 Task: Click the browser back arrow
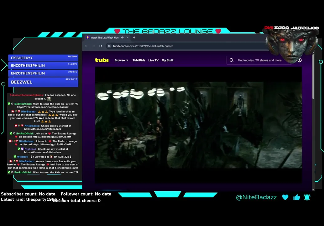pyautogui.click(x=86, y=46)
